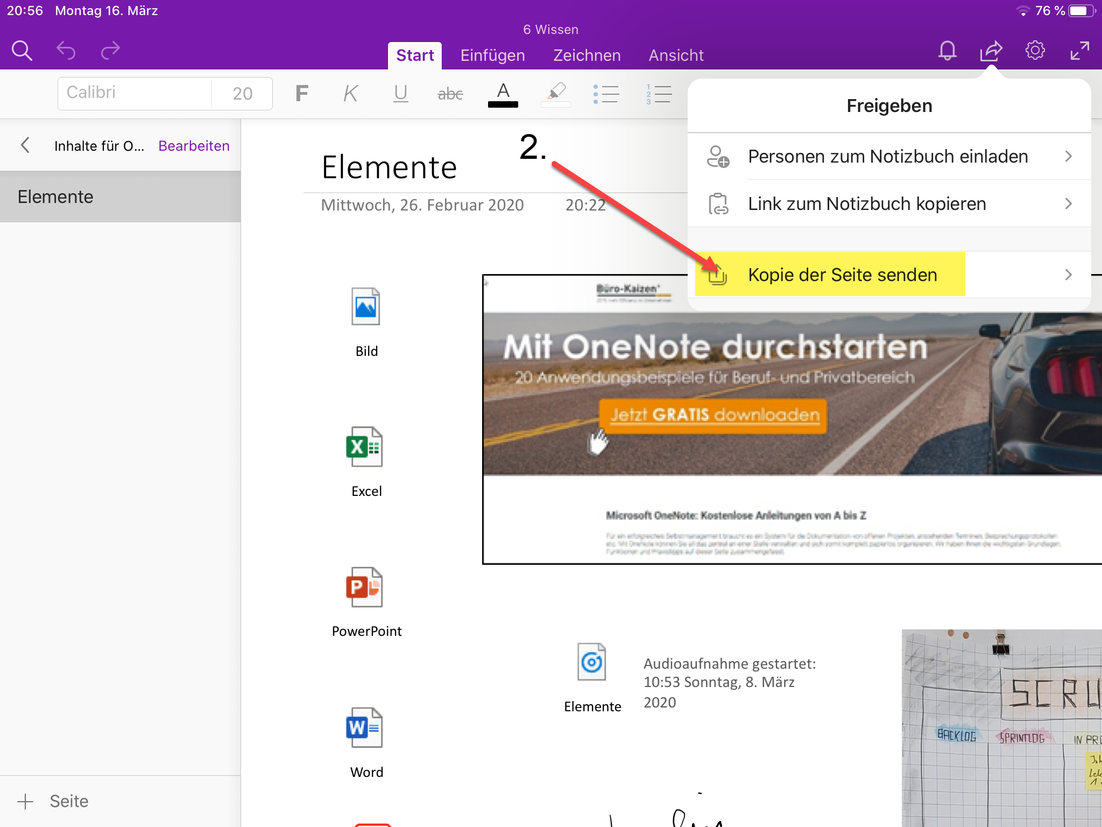
Task: Open the Excel file attachment icon
Action: tap(365, 446)
